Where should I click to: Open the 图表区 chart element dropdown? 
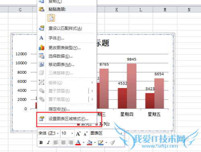[121, 134]
